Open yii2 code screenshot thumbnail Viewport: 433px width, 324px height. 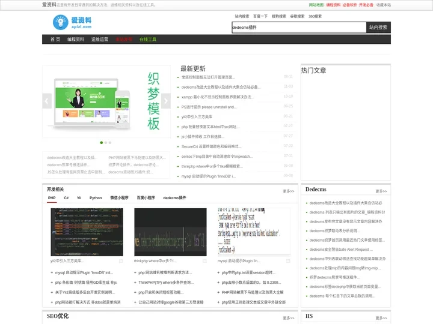[x=87, y=232]
